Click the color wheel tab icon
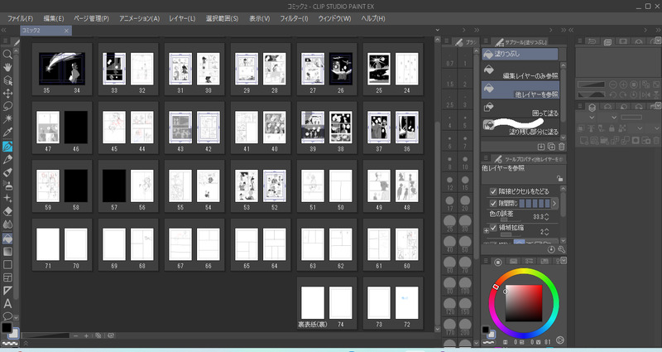Screen dimensions: 662x352 click(498, 262)
